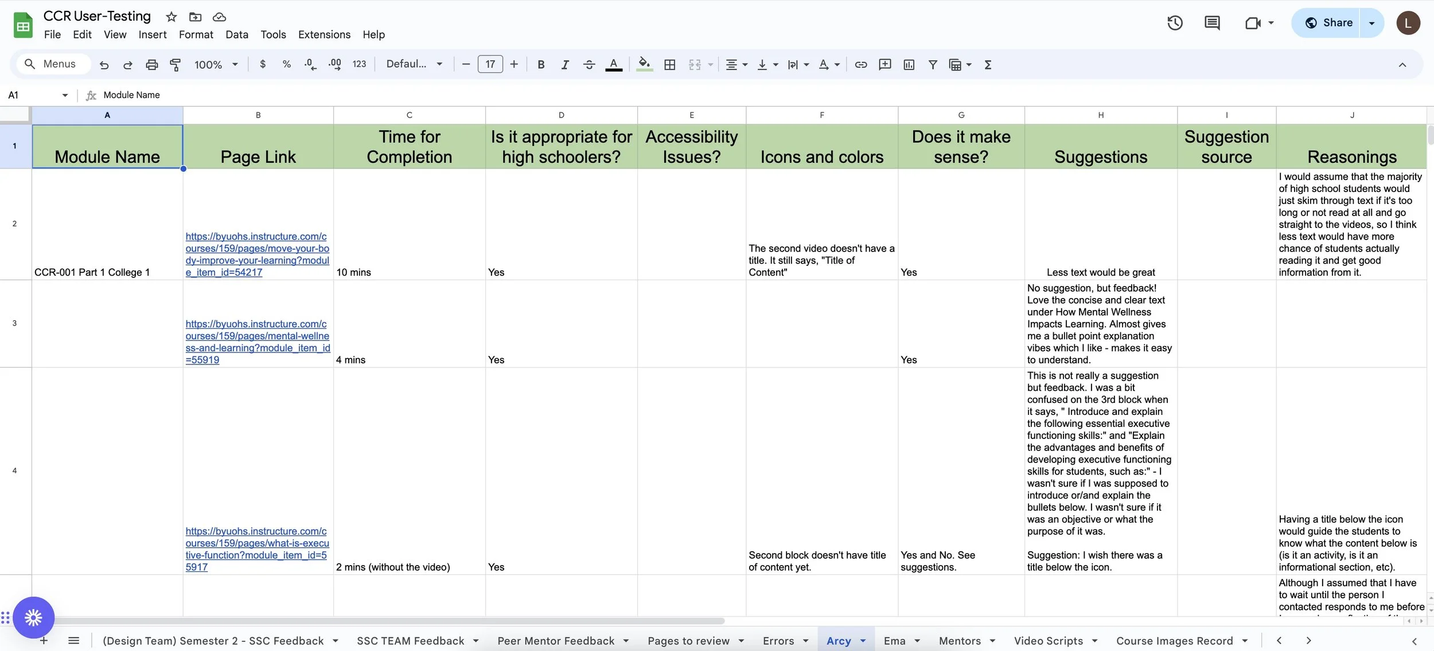Open version history clock icon
The width and height of the screenshot is (1434, 651).
click(1175, 23)
